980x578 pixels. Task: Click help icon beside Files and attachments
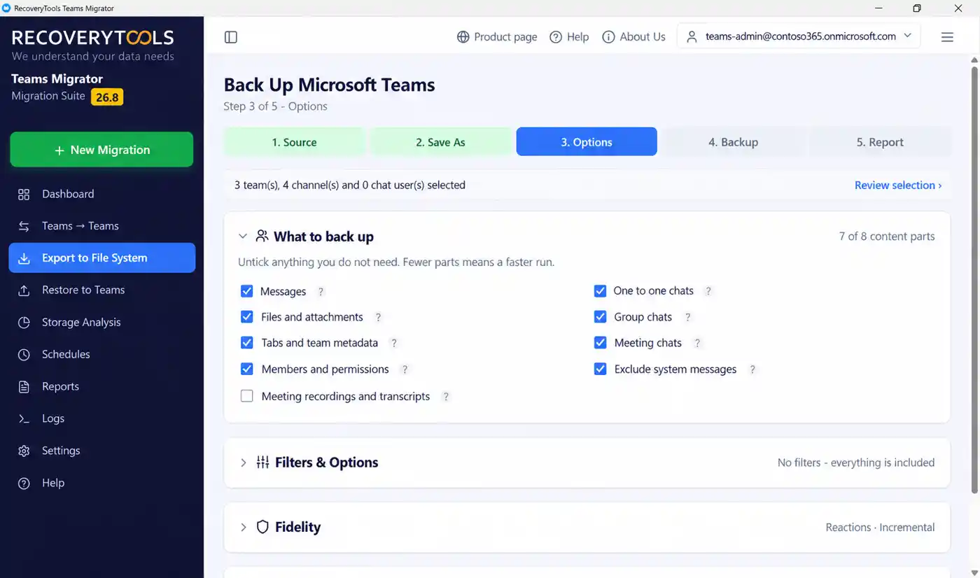[378, 317]
